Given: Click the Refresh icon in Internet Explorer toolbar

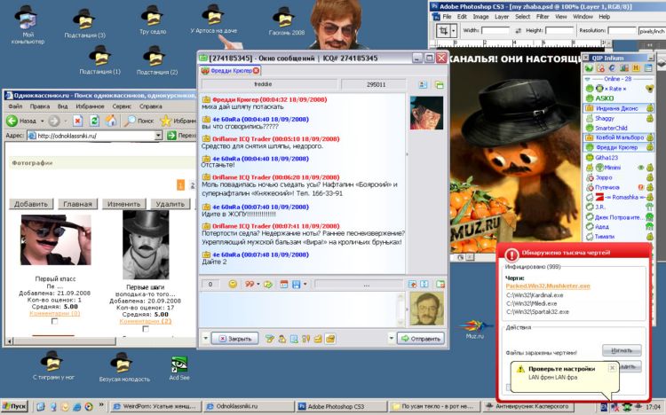Looking at the screenshot, I should [94, 121].
